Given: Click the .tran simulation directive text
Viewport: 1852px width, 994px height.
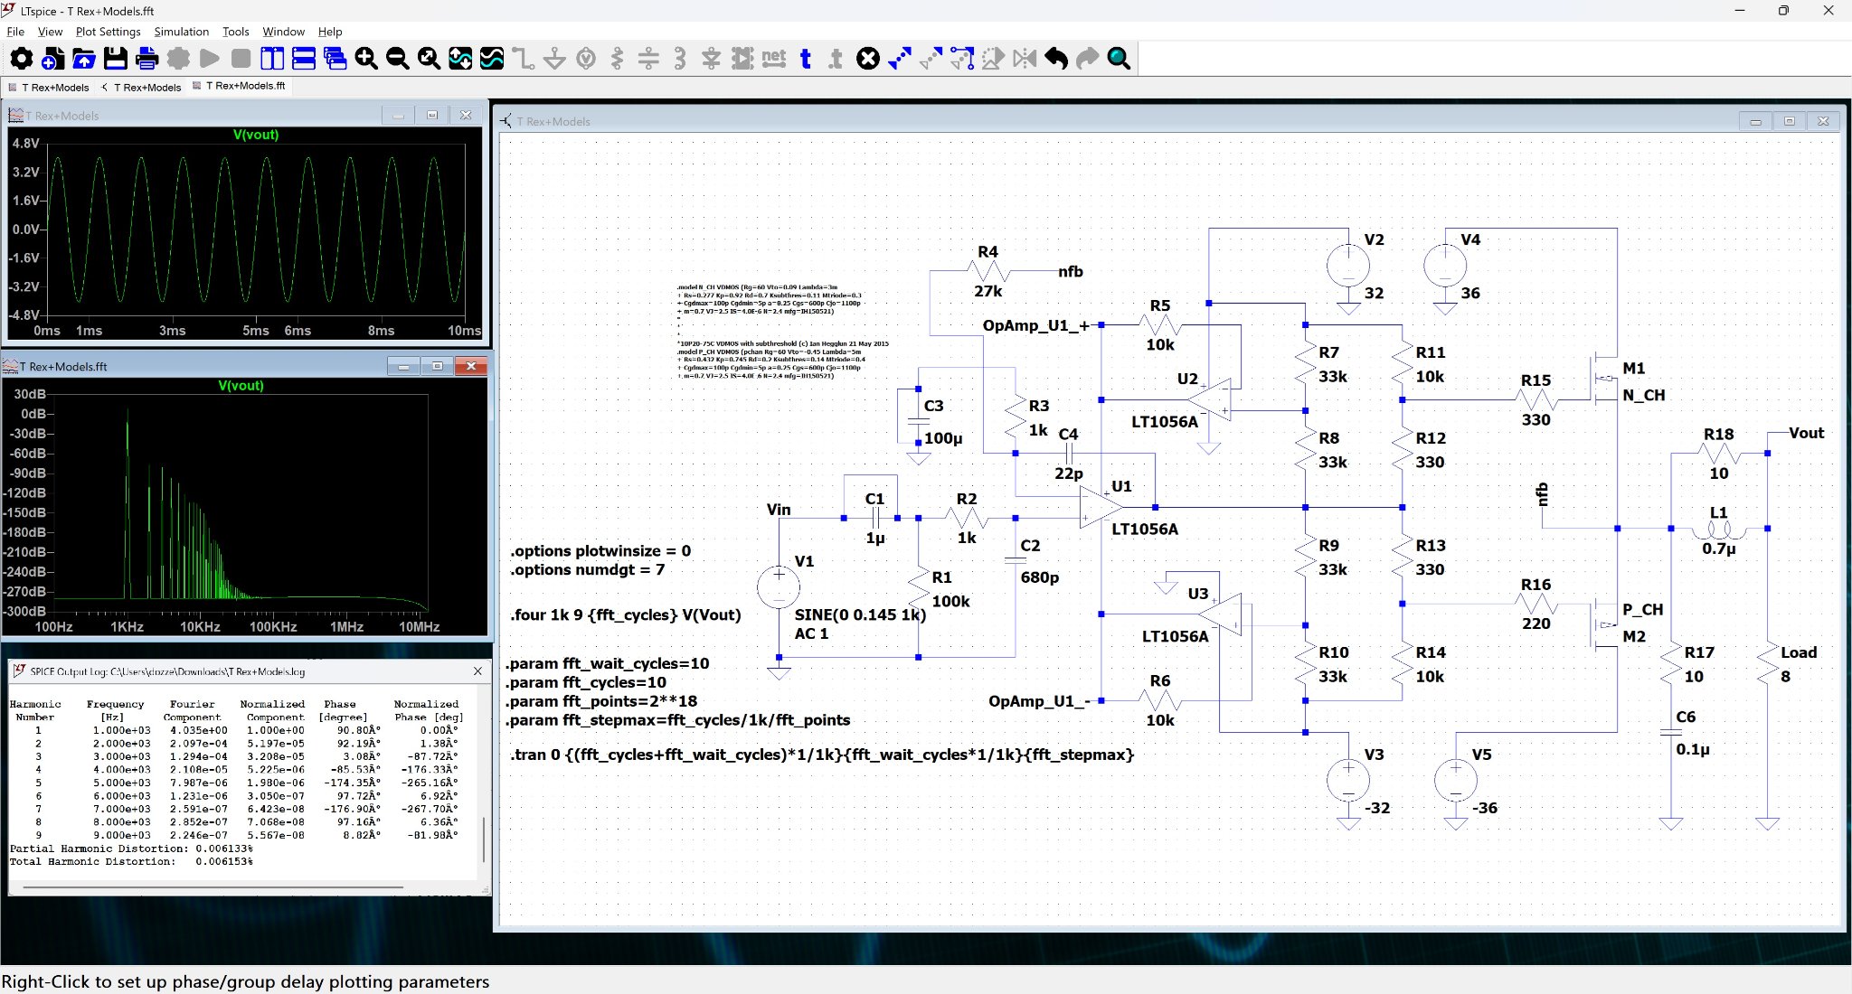Looking at the screenshot, I should [x=822, y=755].
